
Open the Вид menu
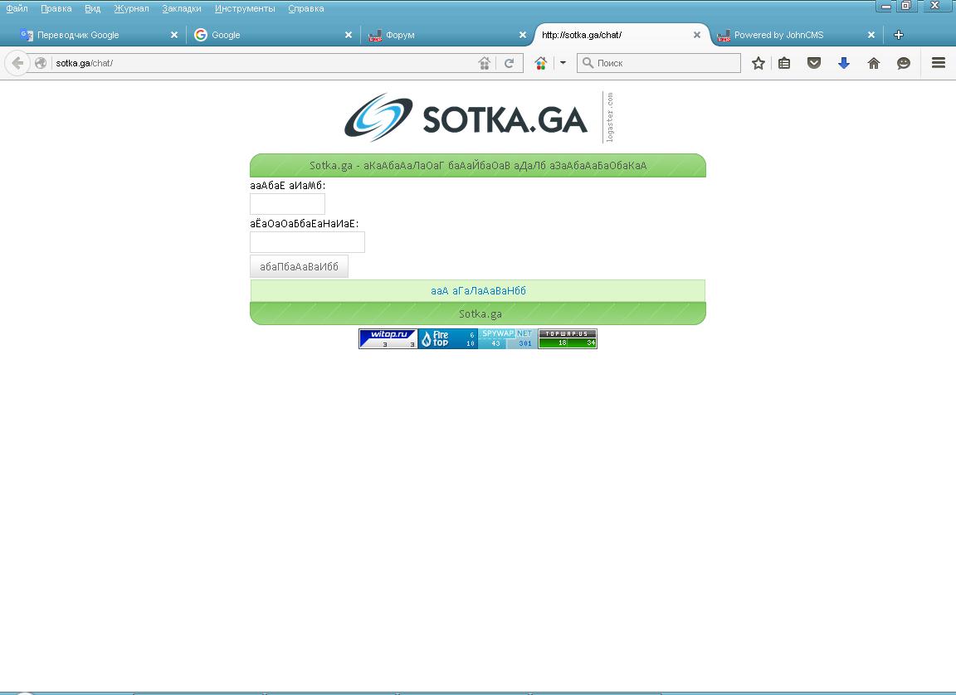93,8
